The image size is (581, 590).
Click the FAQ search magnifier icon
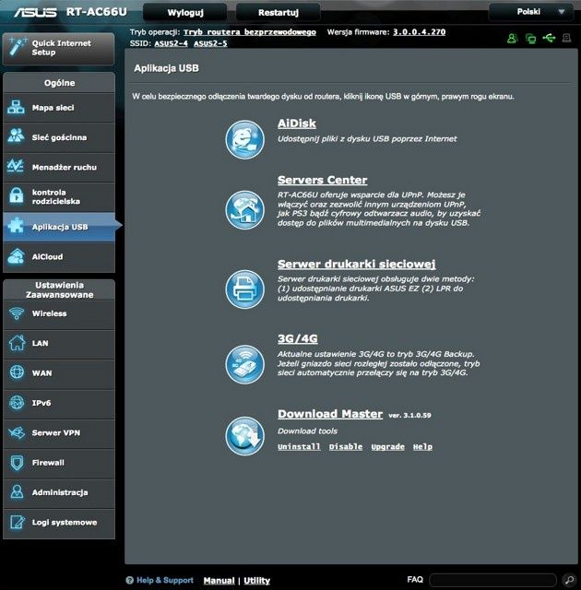click(x=570, y=580)
